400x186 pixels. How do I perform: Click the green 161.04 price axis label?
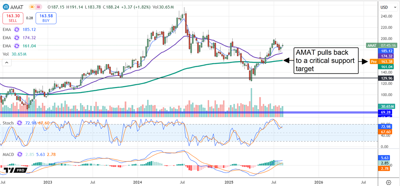(386, 67)
